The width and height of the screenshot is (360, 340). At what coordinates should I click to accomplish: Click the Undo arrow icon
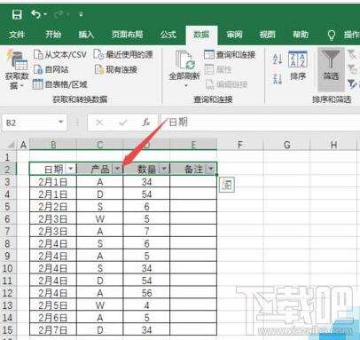tap(36, 14)
